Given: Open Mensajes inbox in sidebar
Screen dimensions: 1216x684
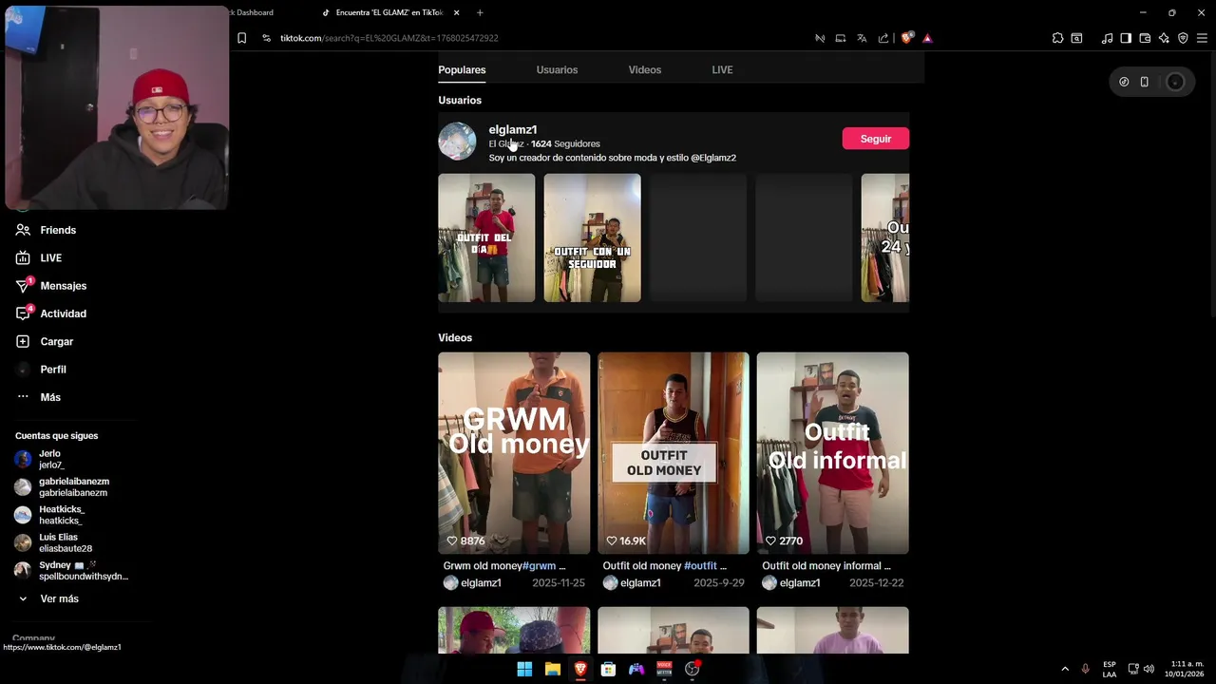Looking at the screenshot, I should click(51, 285).
